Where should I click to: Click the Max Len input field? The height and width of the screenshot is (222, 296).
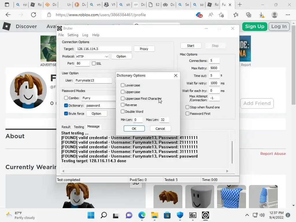click(164, 120)
